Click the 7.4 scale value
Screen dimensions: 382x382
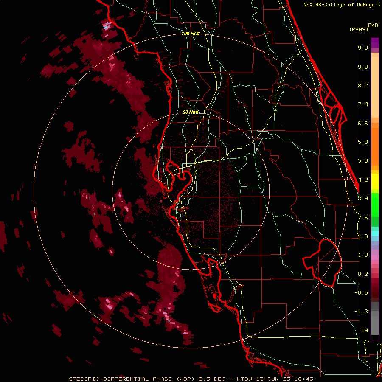tap(363, 104)
